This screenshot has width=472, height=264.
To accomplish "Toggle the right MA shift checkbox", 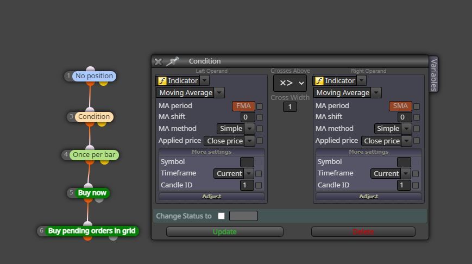I will click(417, 117).
